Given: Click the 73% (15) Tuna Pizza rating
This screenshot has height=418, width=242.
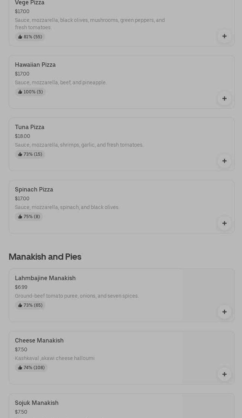Looking at the screenshot, I should [x=30, y=154].
